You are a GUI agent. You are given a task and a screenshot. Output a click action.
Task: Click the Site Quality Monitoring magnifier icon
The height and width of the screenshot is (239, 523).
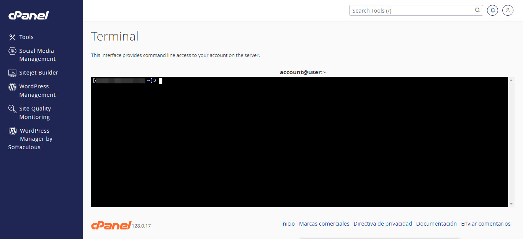tap(12, 109)
